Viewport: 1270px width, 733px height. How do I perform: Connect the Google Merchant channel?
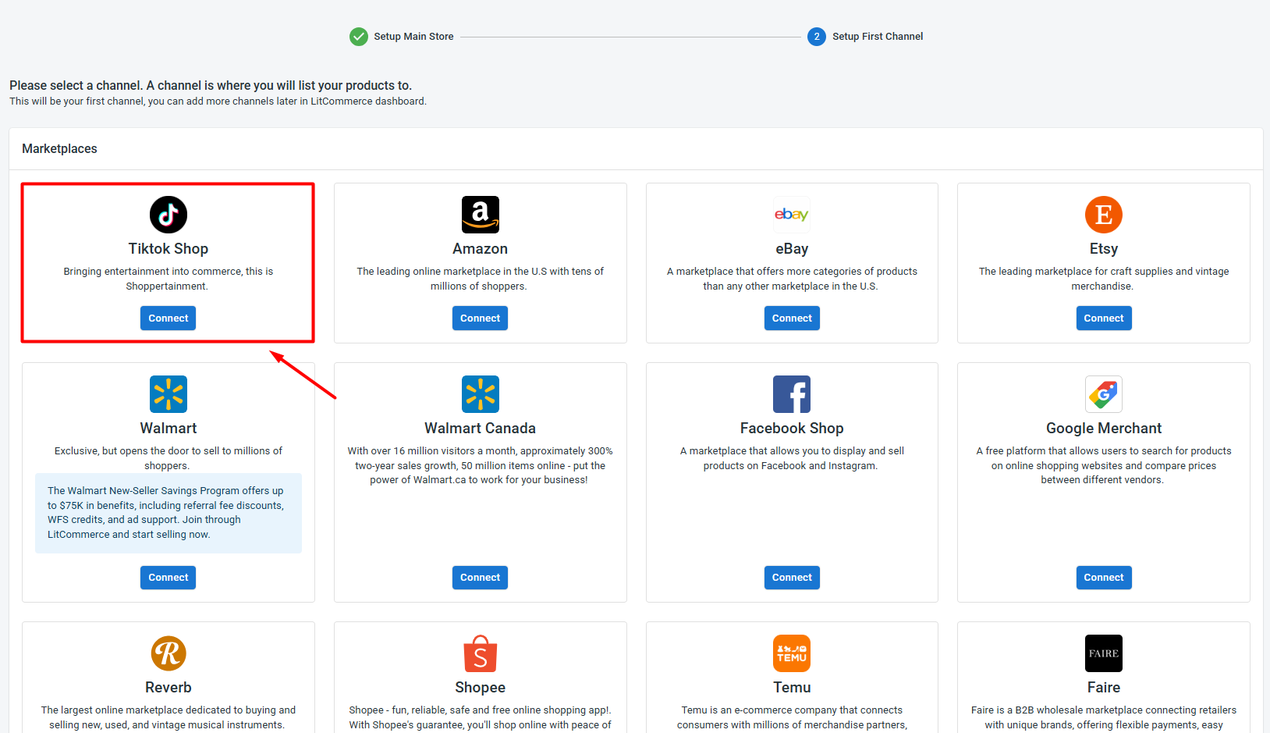pyautogui.click(x=1104, y=578)
